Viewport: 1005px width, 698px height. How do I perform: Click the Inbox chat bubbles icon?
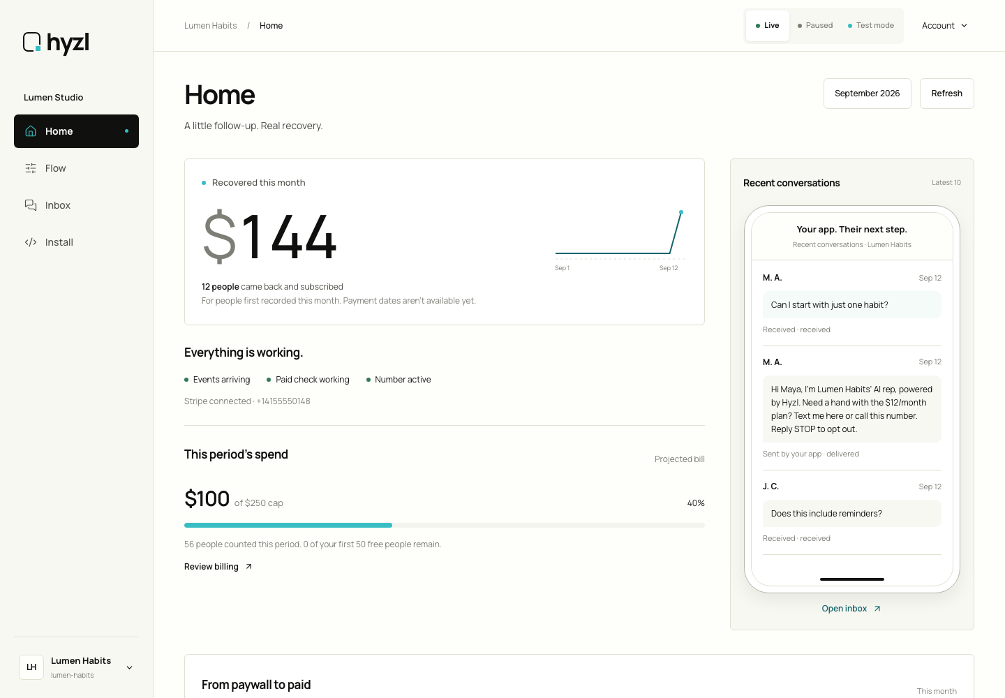click(x=31, y=205)
